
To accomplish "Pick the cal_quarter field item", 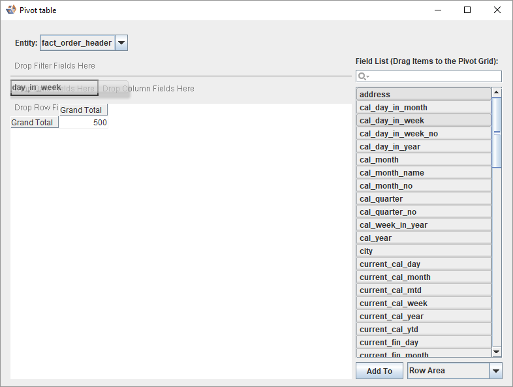I will tap(424, 199).
